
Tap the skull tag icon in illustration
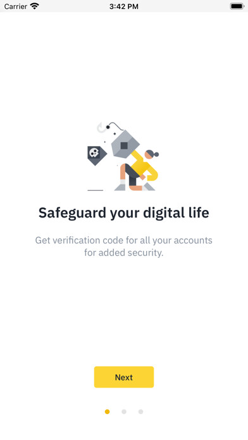96,156
